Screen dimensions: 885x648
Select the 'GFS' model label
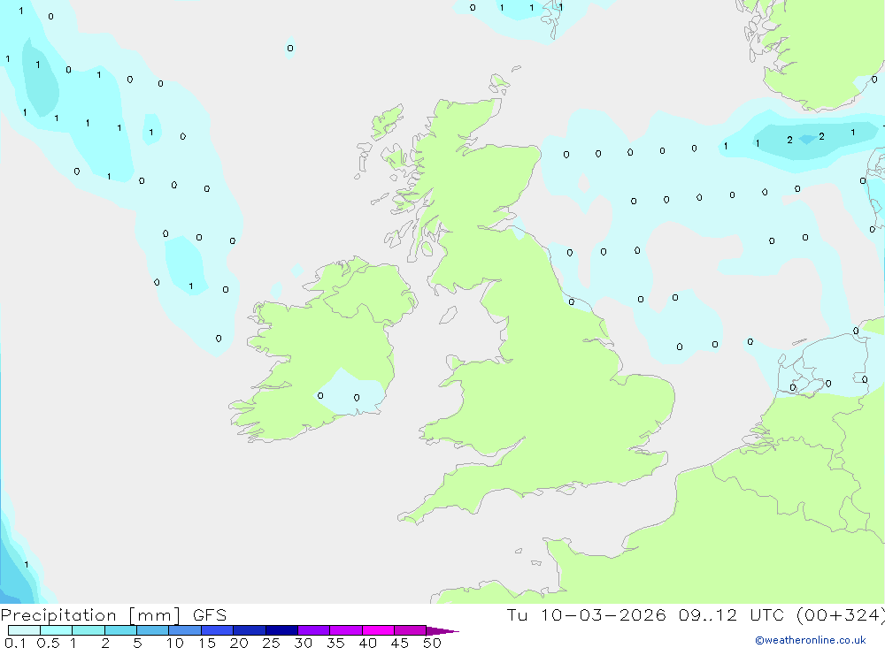[210, 615]
